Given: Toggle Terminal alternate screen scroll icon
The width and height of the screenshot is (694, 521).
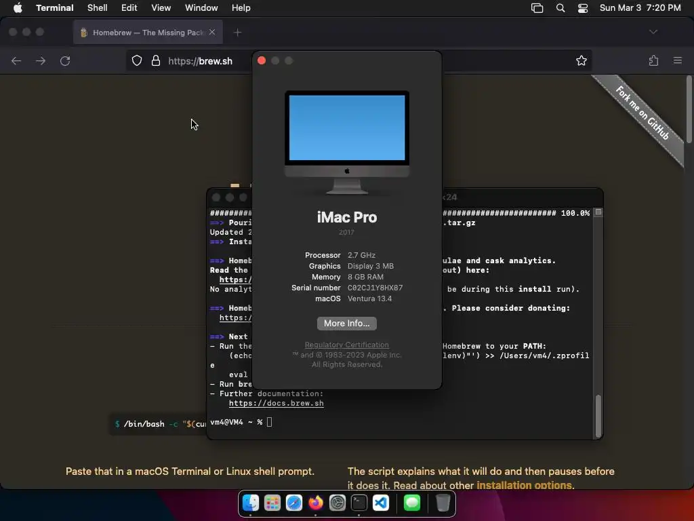Looking at the screenshot, I should click(598, 212).
